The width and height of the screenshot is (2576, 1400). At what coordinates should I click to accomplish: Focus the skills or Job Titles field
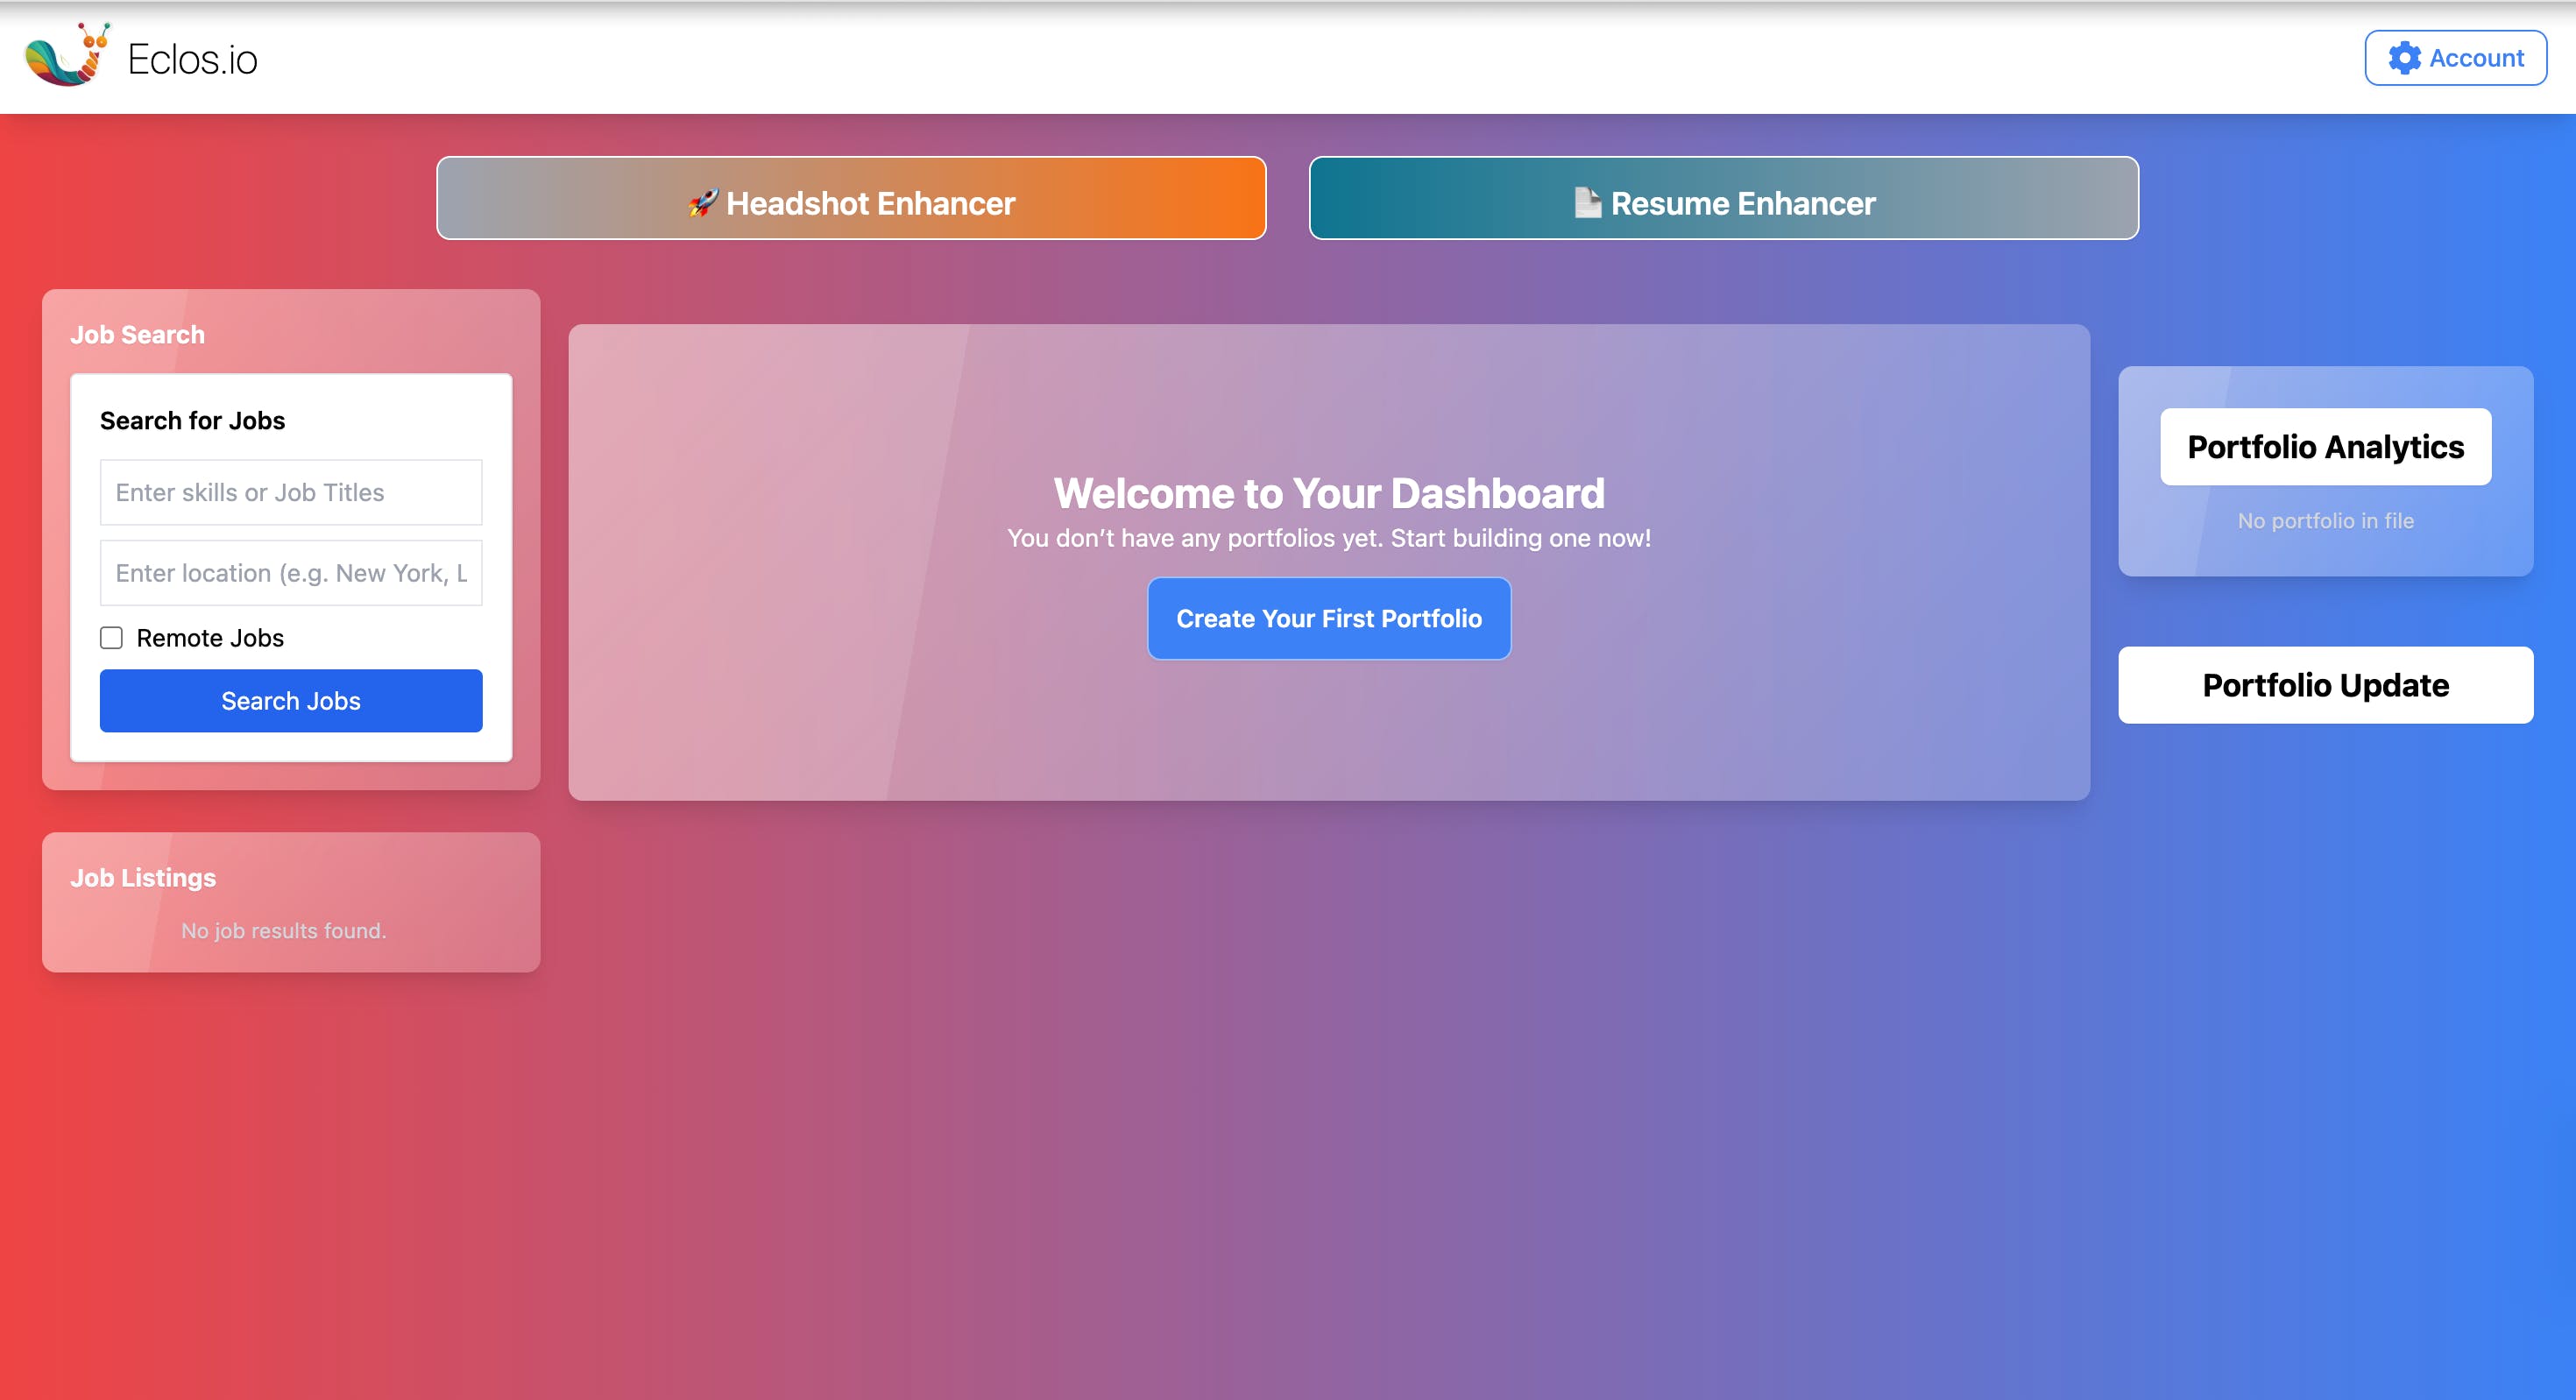pyautogui.click(x=290, y=492)
